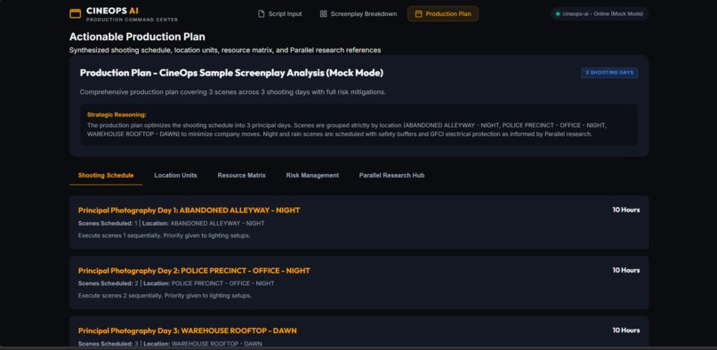Screen dimensions: 717x350
Task: Click the Production Plan calendar icon
Action: click(x=418, y=13)
